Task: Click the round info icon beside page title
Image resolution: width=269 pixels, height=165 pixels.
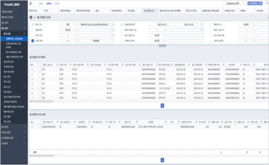Action: 31,17
